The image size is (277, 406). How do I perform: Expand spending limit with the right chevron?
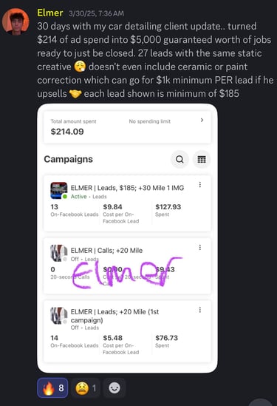202,120
